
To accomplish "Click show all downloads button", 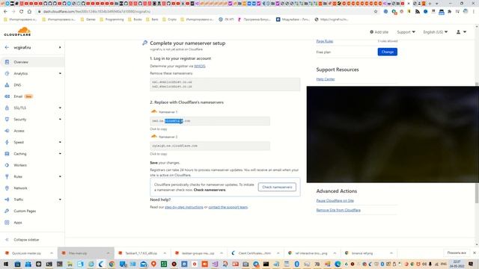I will tap(457, 253).
